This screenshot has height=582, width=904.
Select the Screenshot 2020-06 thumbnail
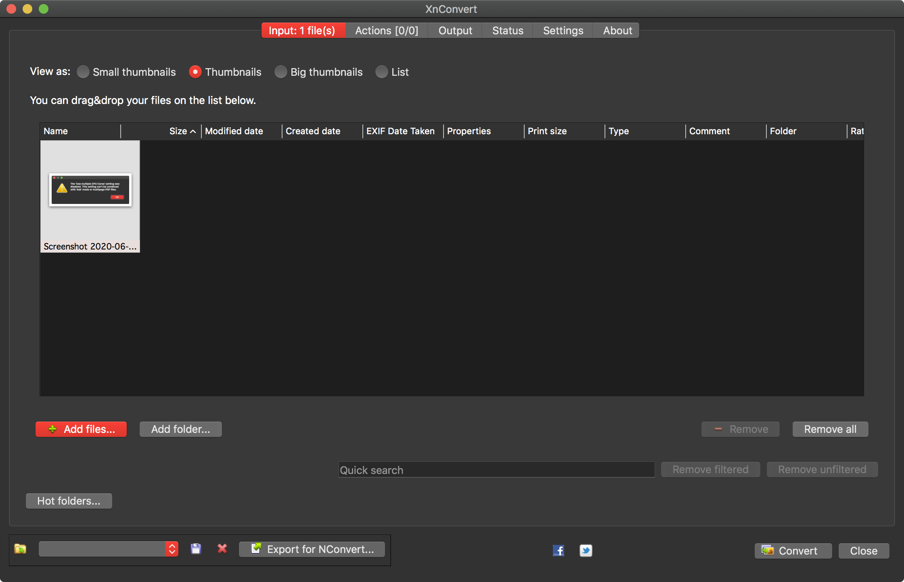coord(90,196)
